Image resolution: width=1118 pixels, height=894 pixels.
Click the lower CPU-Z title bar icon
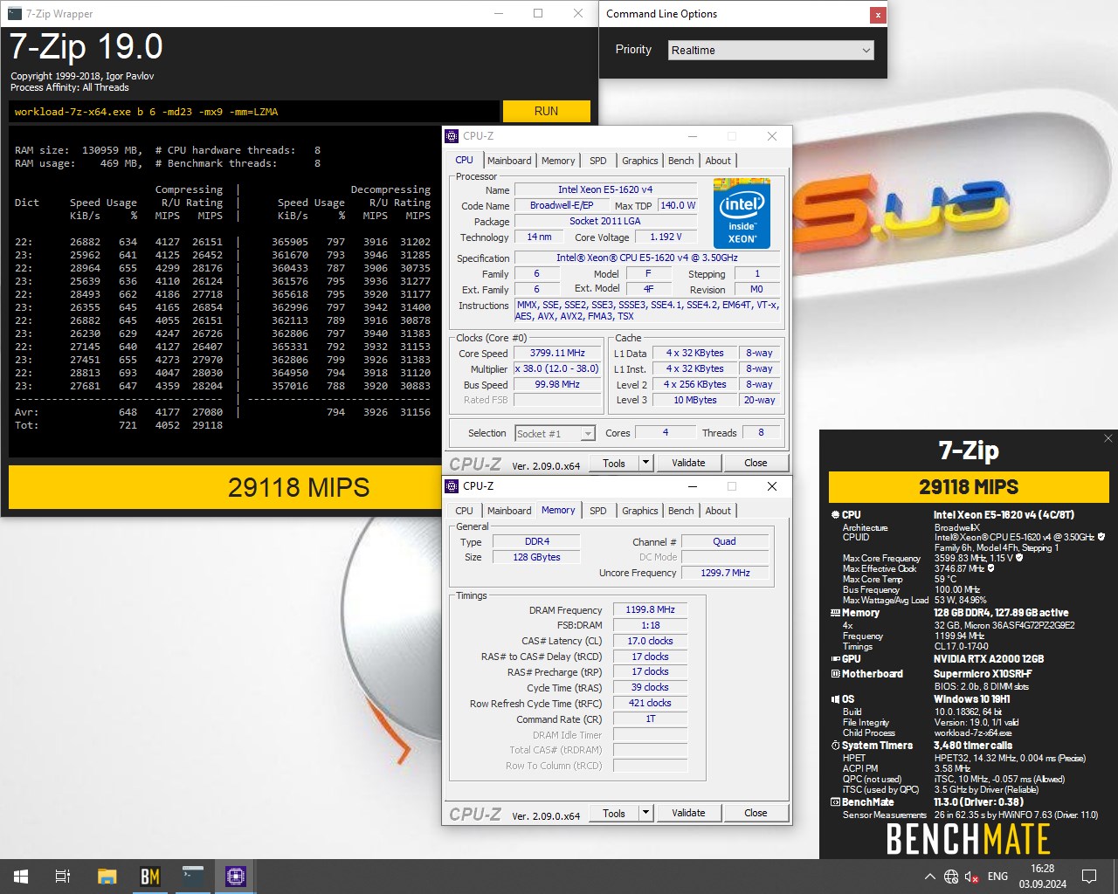(452, 486)
